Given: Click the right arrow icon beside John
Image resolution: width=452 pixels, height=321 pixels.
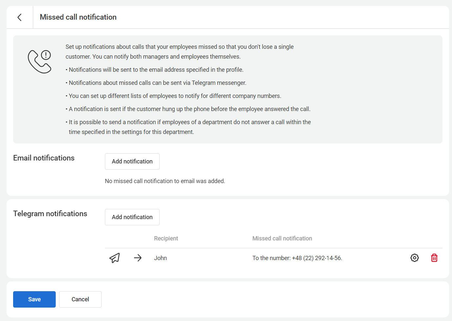Looking at the screenshot, I should click(138, 258).
